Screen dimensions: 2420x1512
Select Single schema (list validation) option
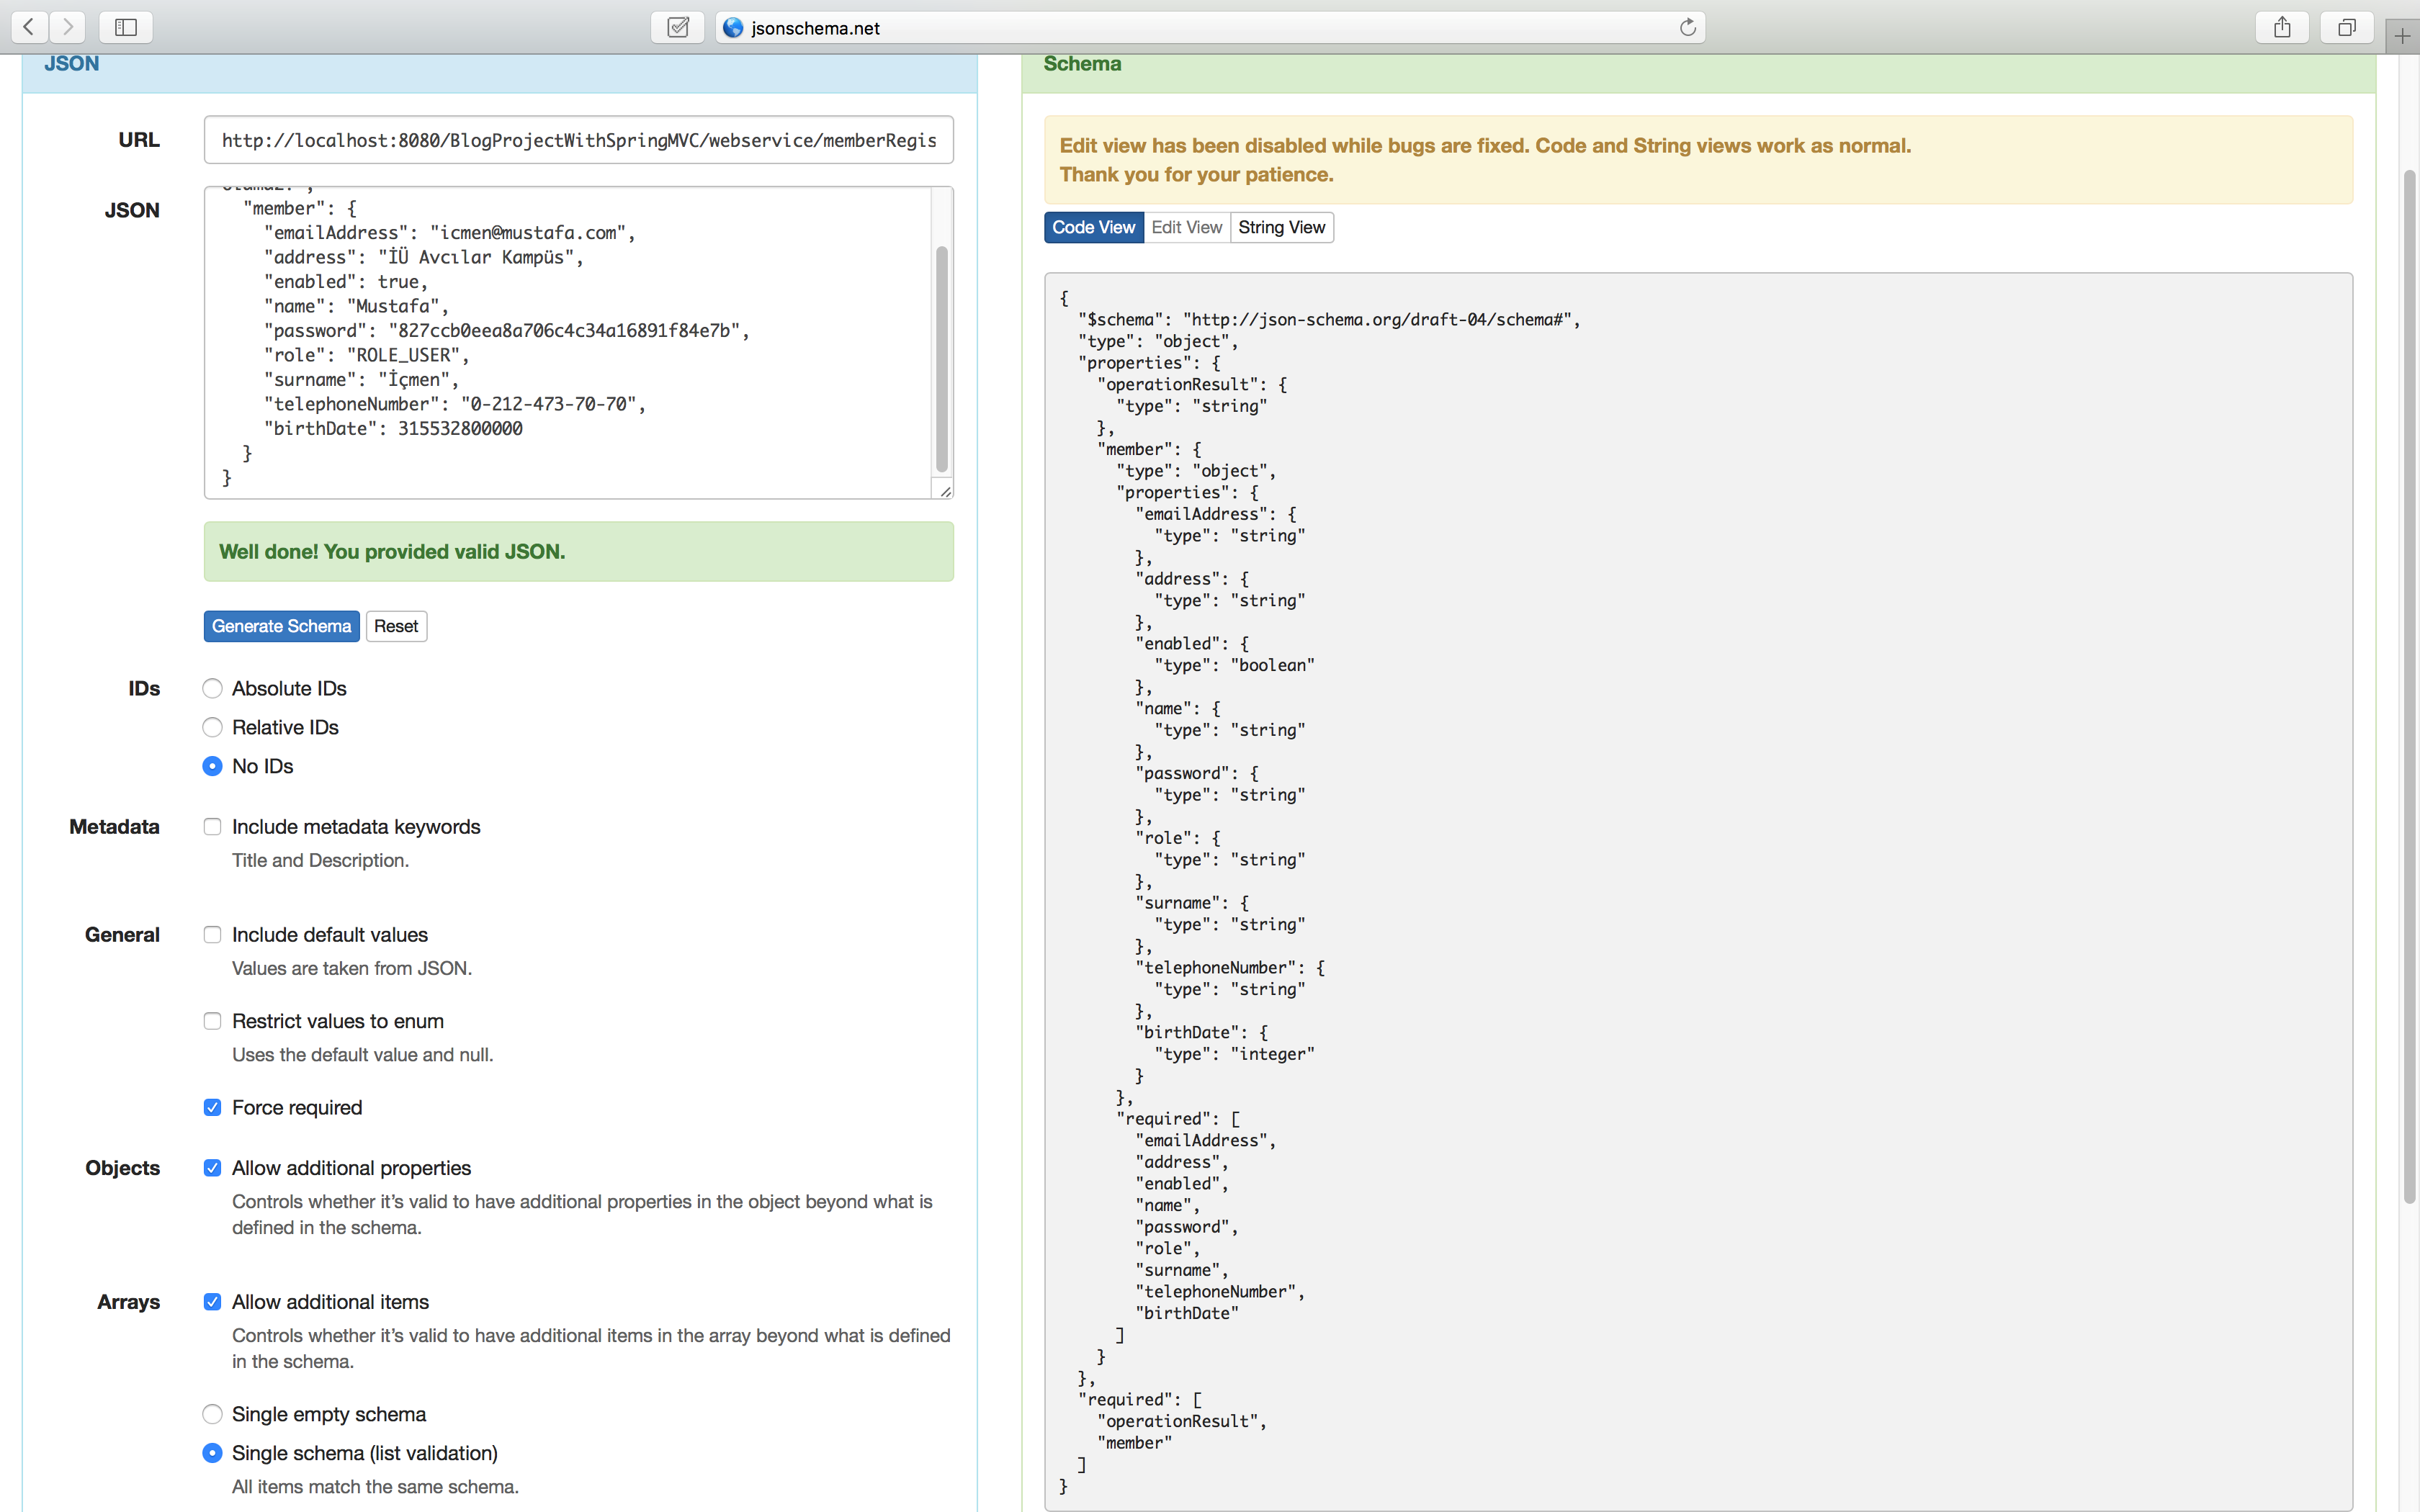coord(212,1453)
